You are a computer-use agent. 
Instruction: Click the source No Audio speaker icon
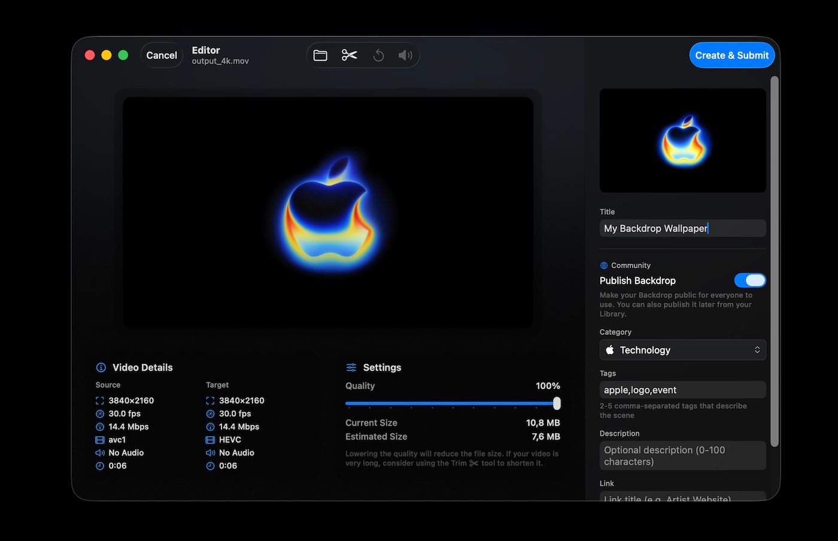(100, 453)
